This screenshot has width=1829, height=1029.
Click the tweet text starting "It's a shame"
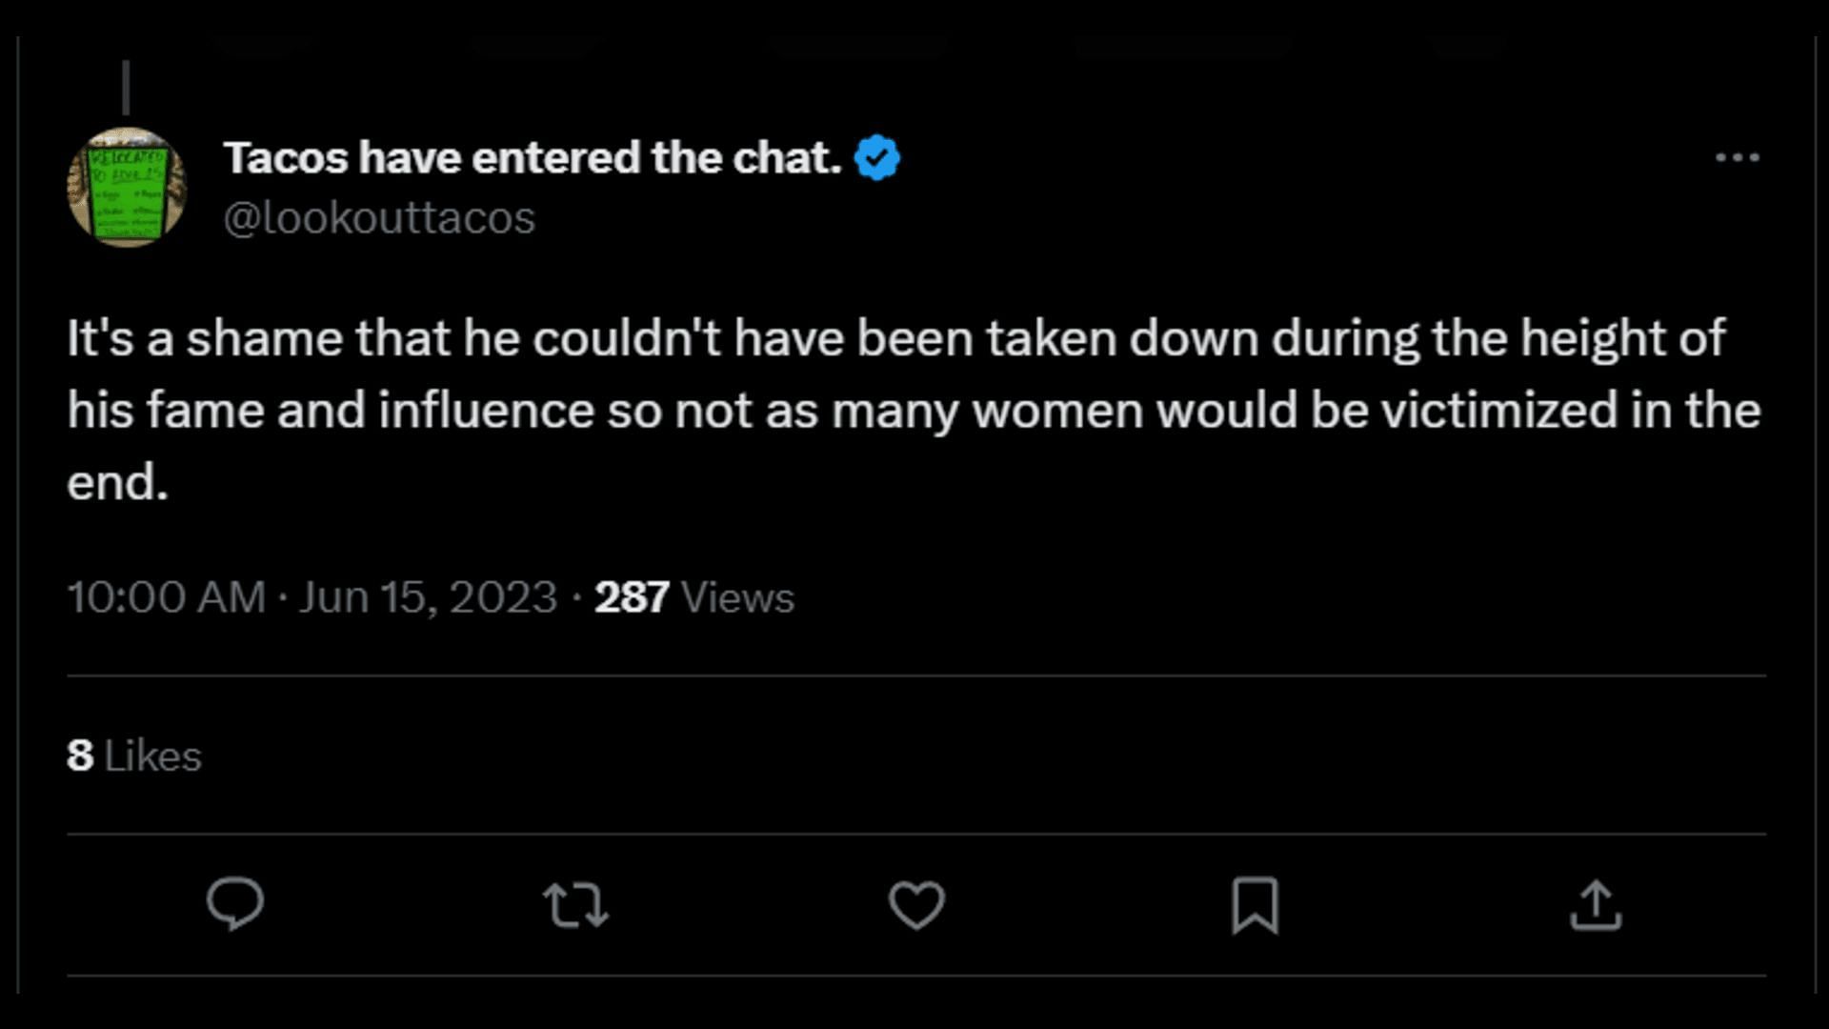(895, 339)
